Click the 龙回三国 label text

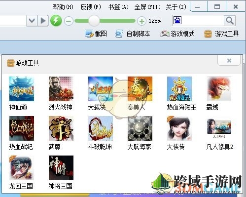21,186
